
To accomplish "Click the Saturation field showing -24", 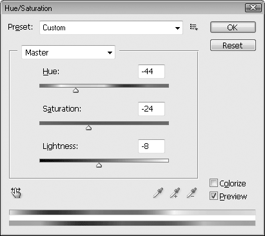I will (x=152, y=109).
